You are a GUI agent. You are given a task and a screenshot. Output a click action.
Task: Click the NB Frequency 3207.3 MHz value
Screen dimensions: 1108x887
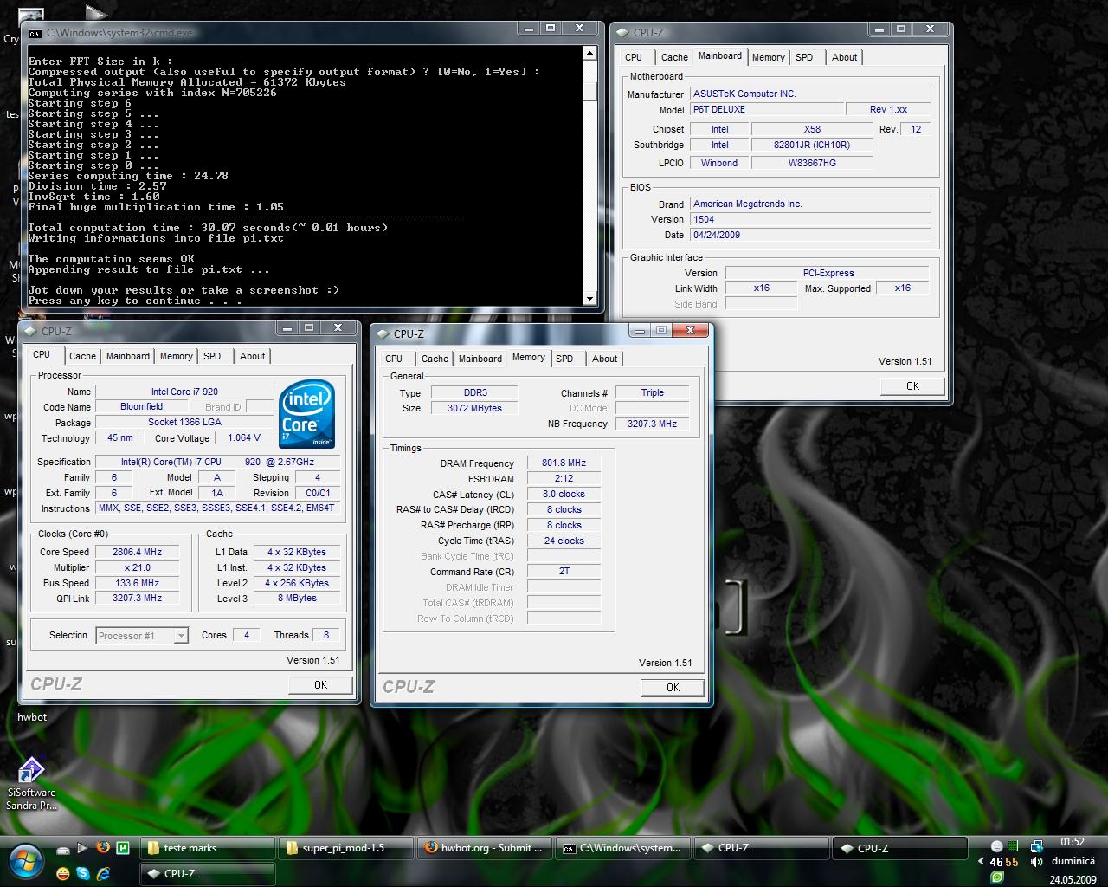click(x=652, y=424)
